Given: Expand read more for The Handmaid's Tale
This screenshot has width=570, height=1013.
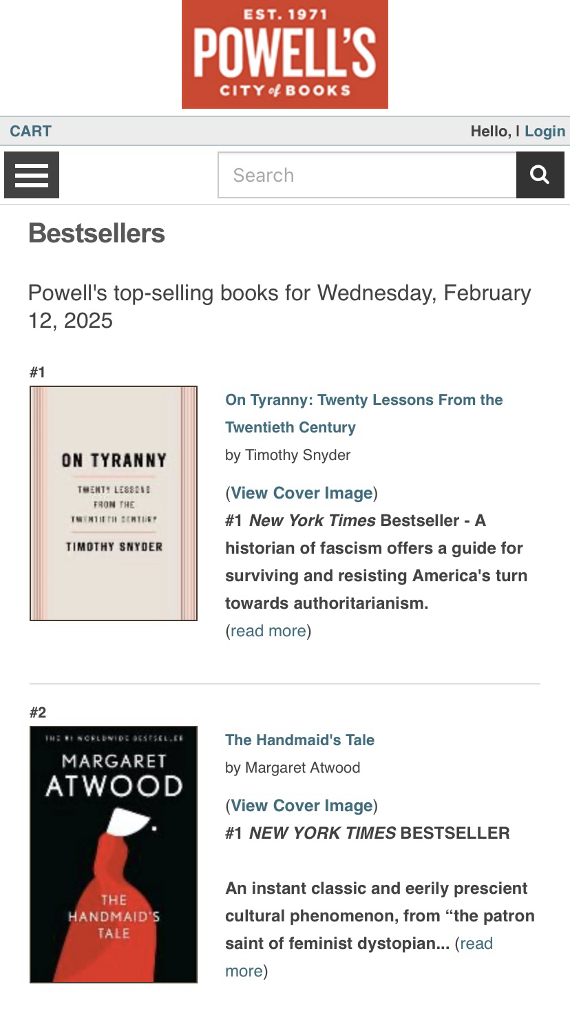Looking at the screenshot, I should [474, 944].
